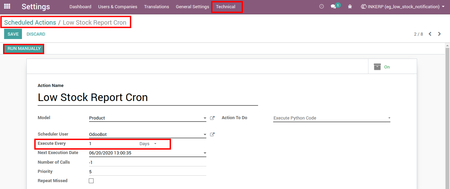Open the conversations chat icon
This screenshot has height=189, width=450.
pos(333,7)
